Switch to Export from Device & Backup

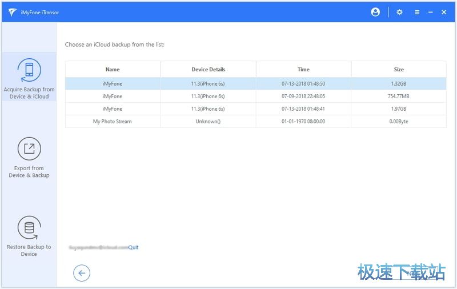coord(29,157)
